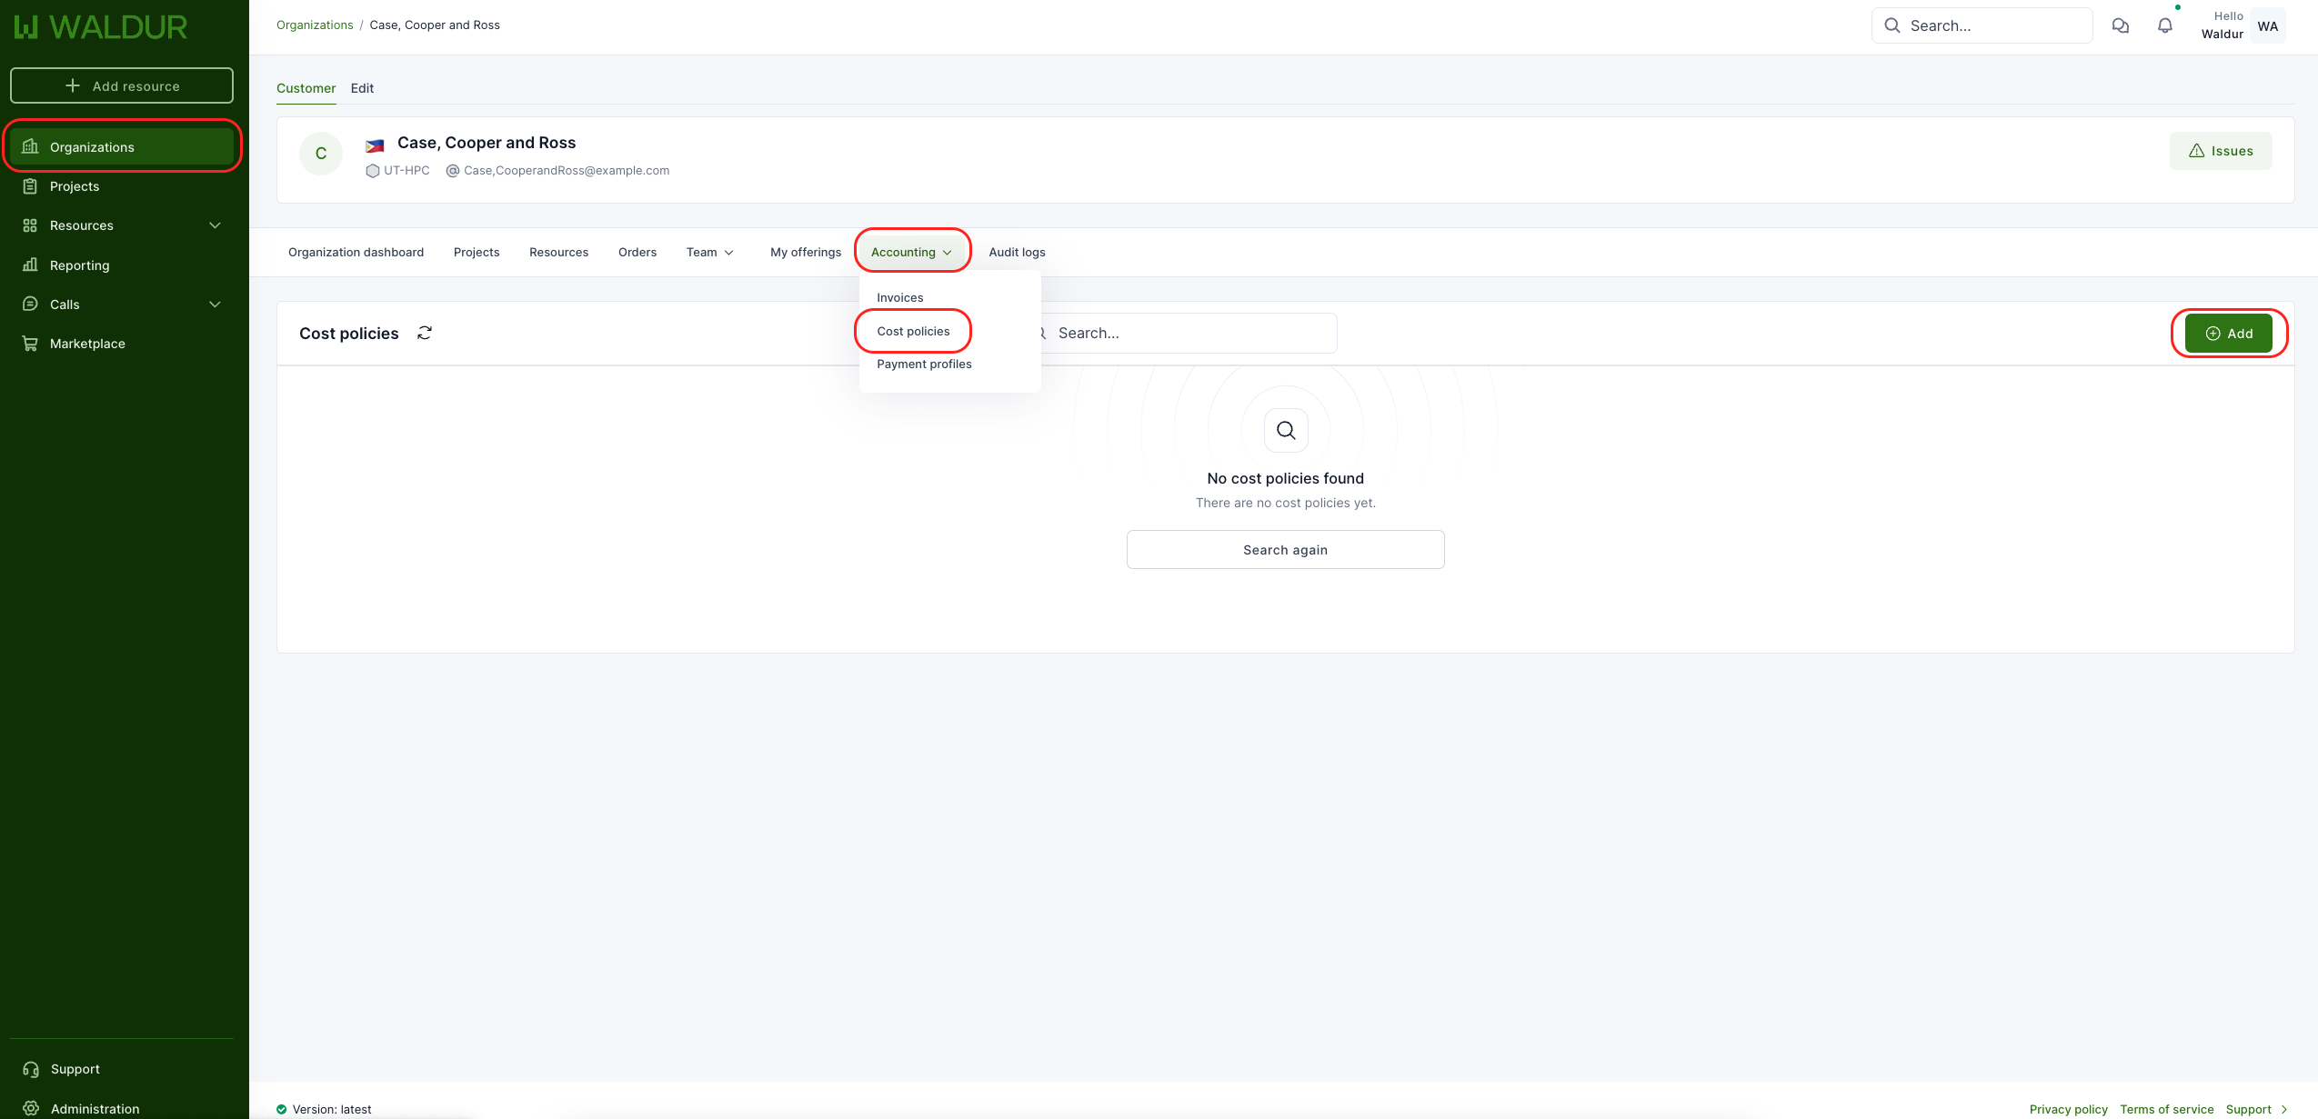Collapse the Accounting dropdown
Screen dimensions: 2318x1119
point(911,252)
